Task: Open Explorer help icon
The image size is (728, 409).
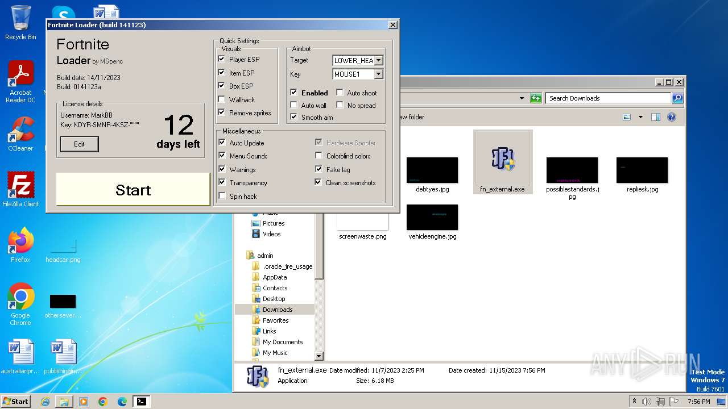Action: click(x=672, y=117)
